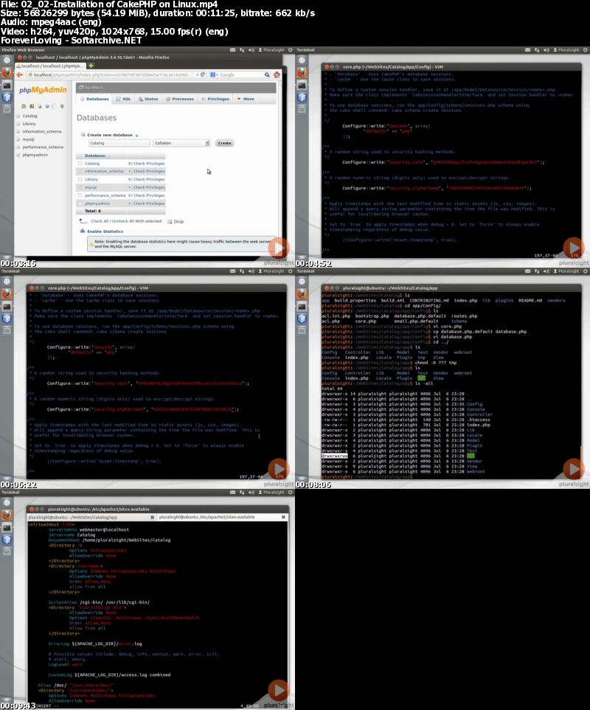This screenshot has height=710, width=590.
Task: Click VirtualBox cube icon in 00:06:22 frame
Action: pyautogui.click(x=7, y=319)
